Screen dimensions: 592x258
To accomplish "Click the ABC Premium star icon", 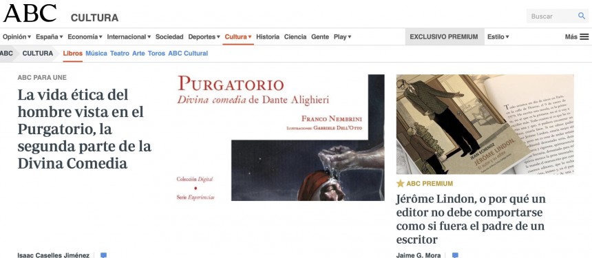I will click(x=400, y=184).
